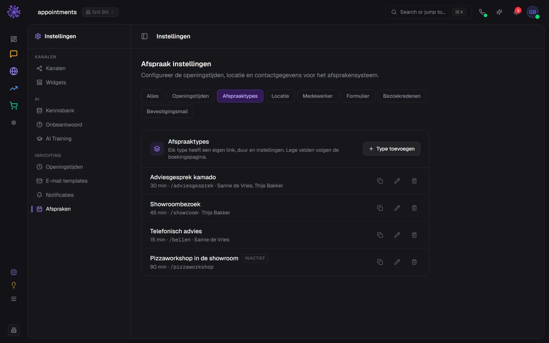The height and width of the screenshot is (343, 549).
Task: Open the shopping cart icon in left rail
Action: 14,105
